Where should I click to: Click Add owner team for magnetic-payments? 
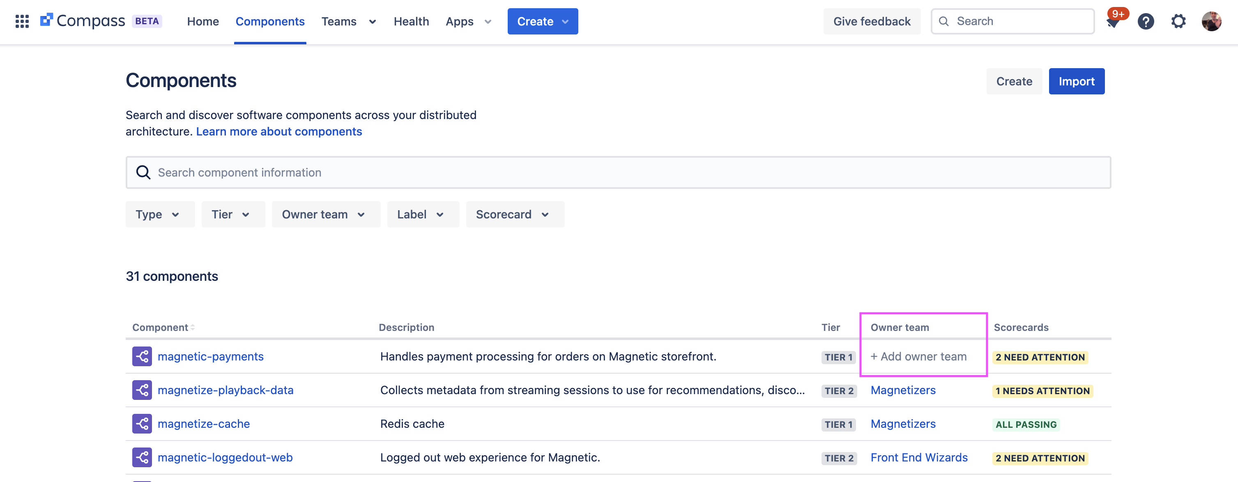[x=918, y=356]
